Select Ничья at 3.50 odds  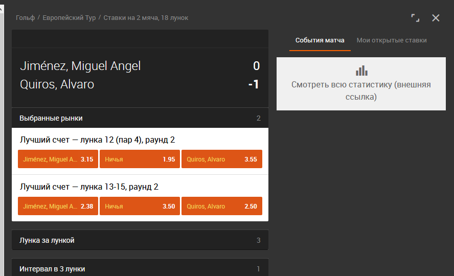(140, 206)
